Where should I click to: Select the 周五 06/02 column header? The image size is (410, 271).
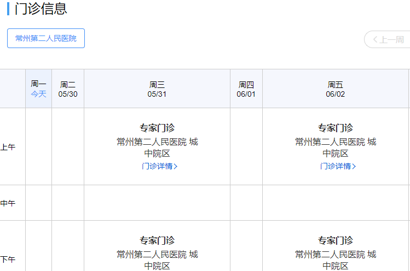[335, 89]
